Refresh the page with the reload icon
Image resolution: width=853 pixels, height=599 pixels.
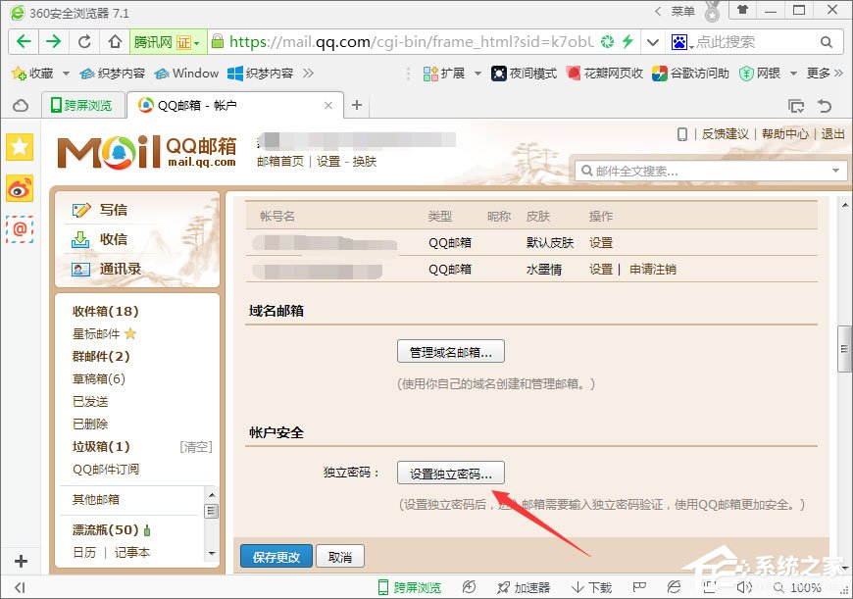(x=84, y=43)
